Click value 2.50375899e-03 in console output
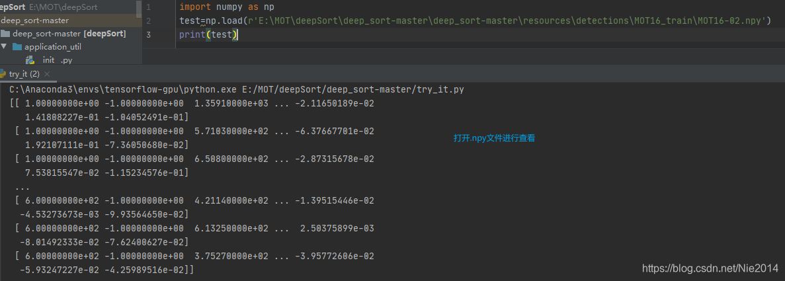 coord(337,228)
